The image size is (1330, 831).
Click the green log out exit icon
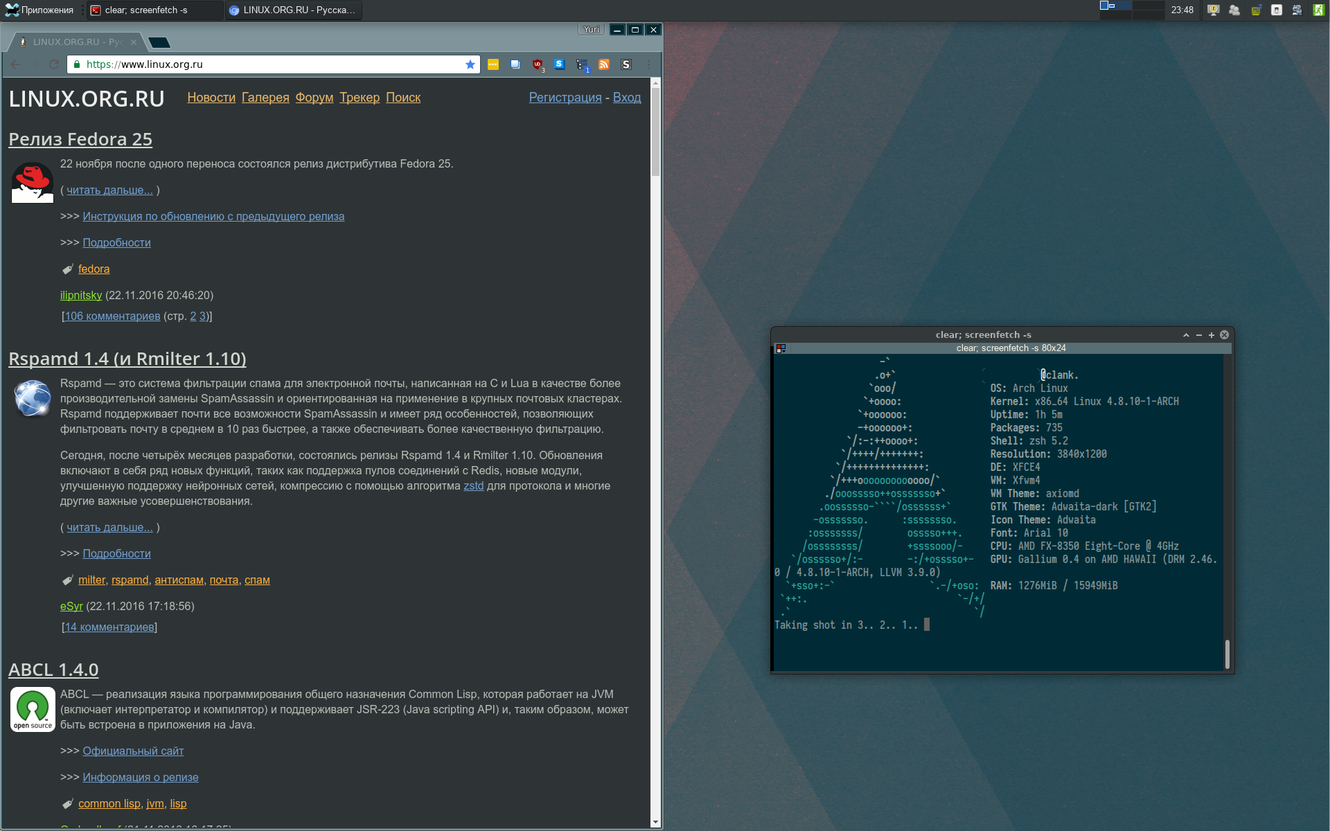[x=1318, y=10]
